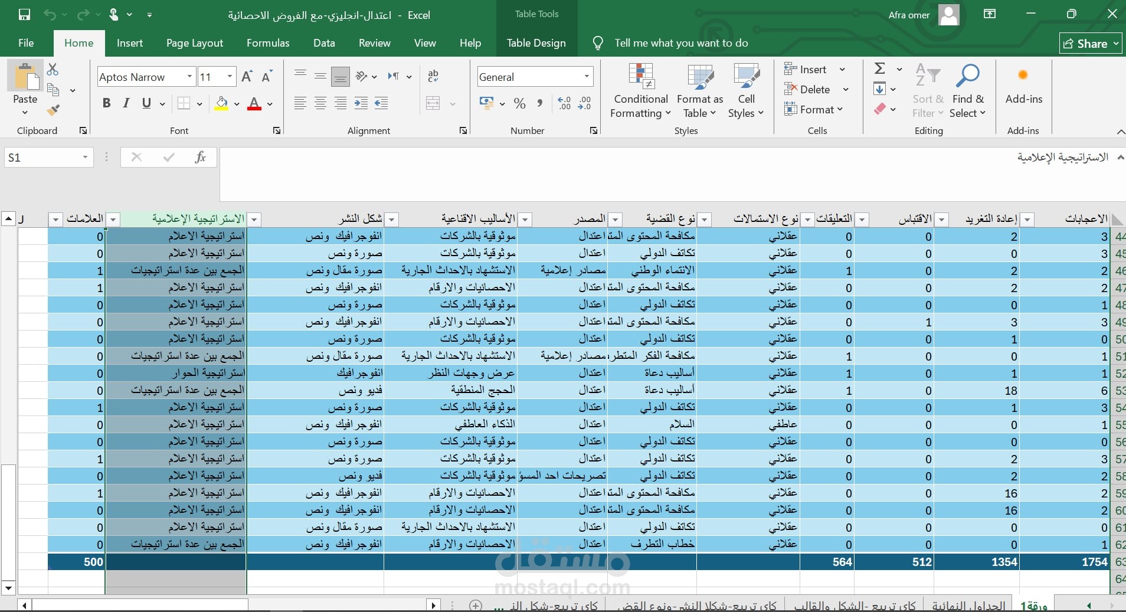Screen dimensions: 1126x612
Task: Open the Table Design tab
Action: (536, 43)
